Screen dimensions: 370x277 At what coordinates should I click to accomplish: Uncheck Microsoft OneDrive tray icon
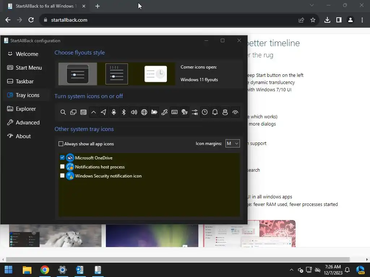click(x=62, y=157)
